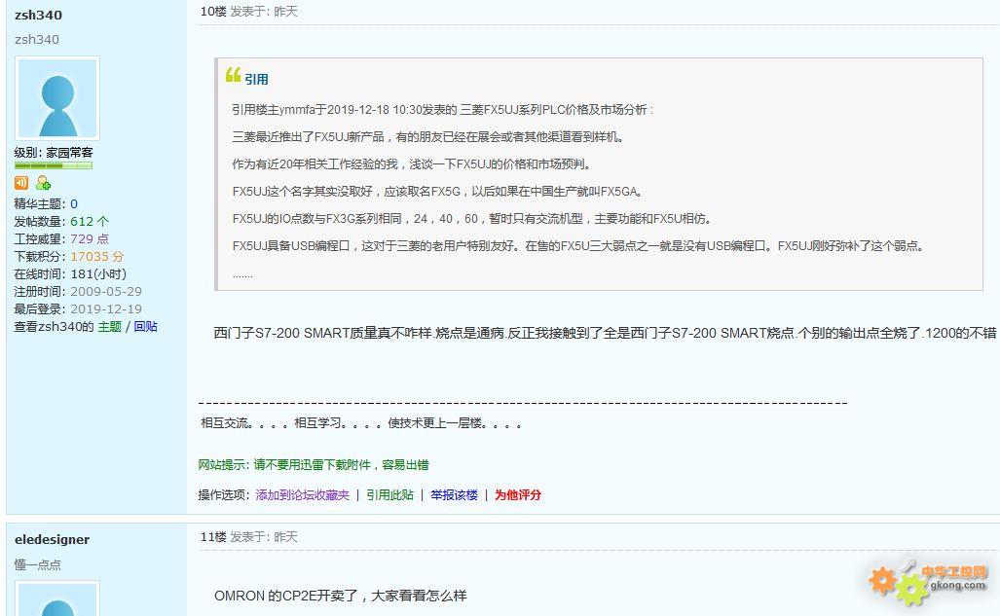Screen dimensions: 1000x616
Task: Click the 下载积分 17035 分 value
Action: pos(97,256)
